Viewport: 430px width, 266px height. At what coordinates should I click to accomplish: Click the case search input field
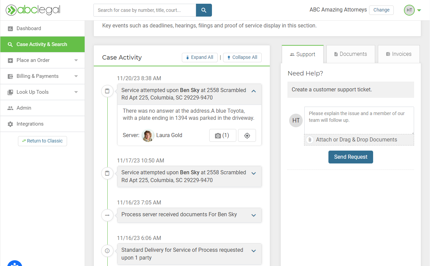[145, 10]
